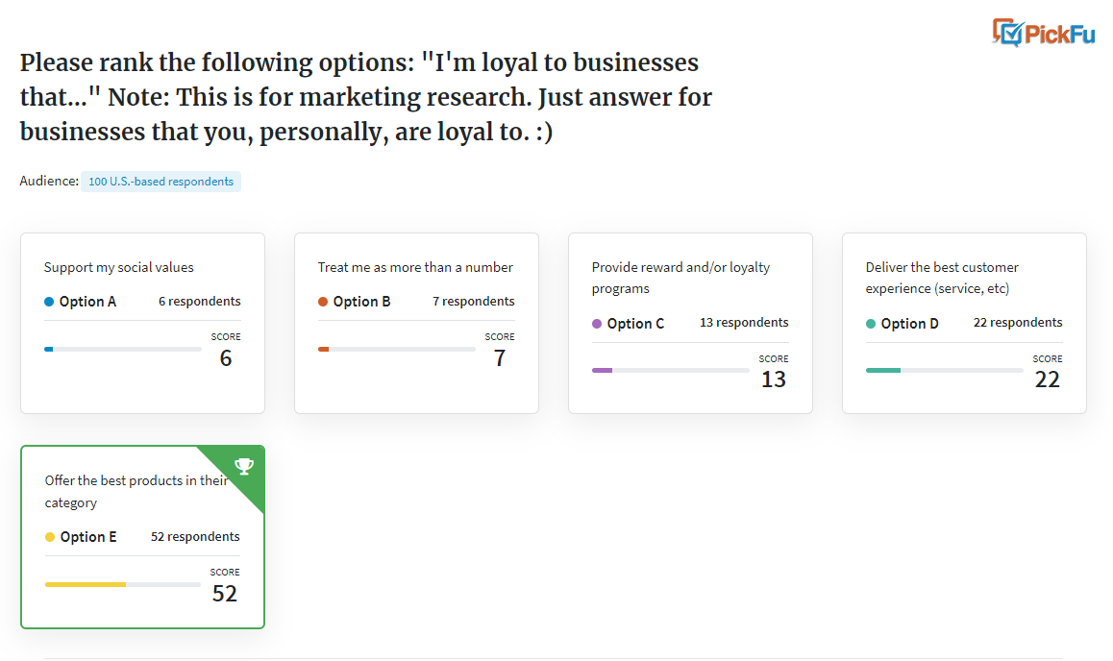Click the Option A score bar
Screen dimensions: 1113x661
[x=123, y=349]
